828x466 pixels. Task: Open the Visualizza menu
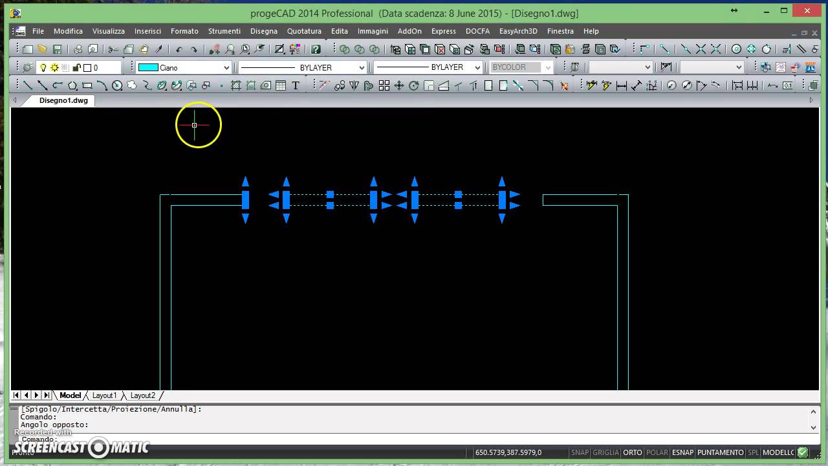[108, 31]
